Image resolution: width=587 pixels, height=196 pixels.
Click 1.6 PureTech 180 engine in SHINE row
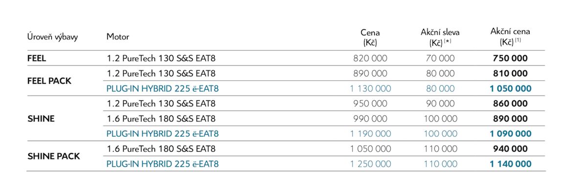(x=161, y=119)
